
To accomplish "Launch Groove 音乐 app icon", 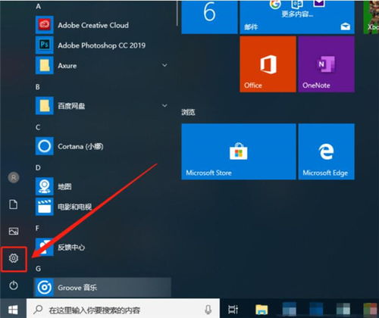I will (45, 287).
